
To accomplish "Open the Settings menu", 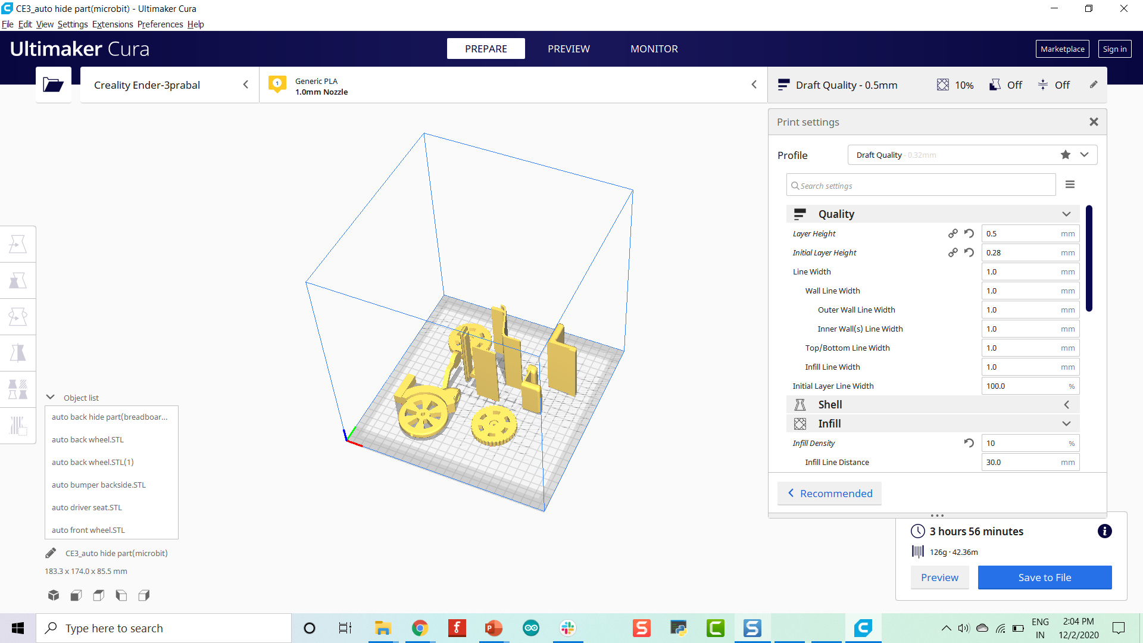I will [73, 24].
